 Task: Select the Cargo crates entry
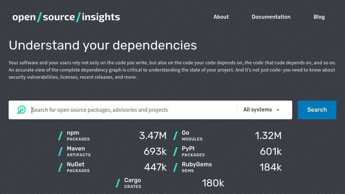pyautogui.click(x=170, y=183)
